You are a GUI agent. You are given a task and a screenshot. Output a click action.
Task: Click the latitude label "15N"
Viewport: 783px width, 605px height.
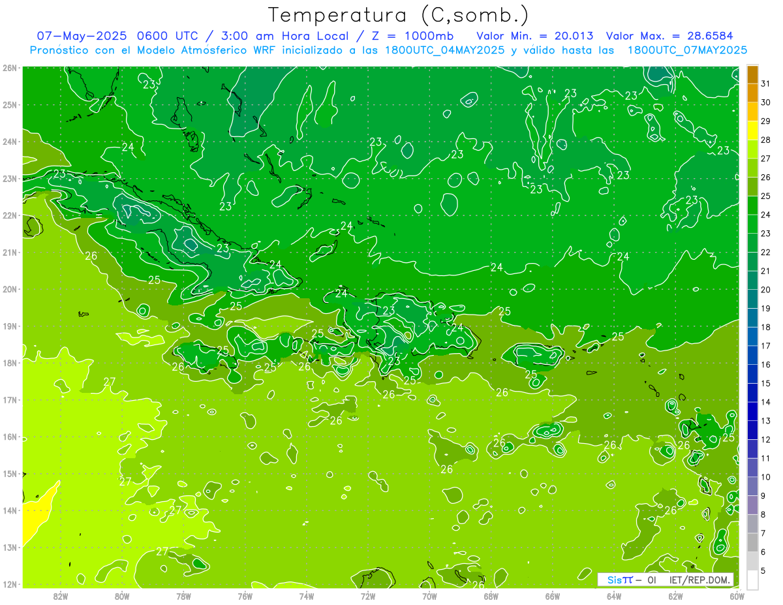tap(10, 474)
